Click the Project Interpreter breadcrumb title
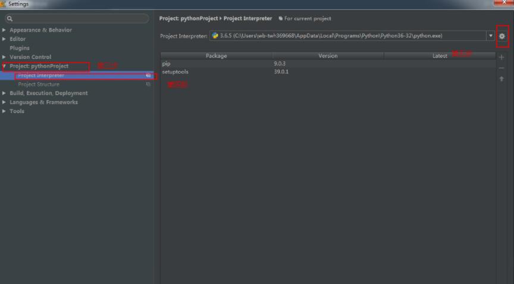The image size is (514, 284). coord(247,18)
